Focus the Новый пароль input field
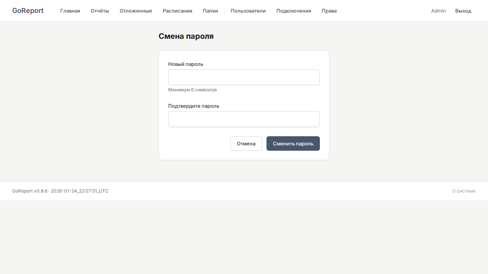 point(244,77)
